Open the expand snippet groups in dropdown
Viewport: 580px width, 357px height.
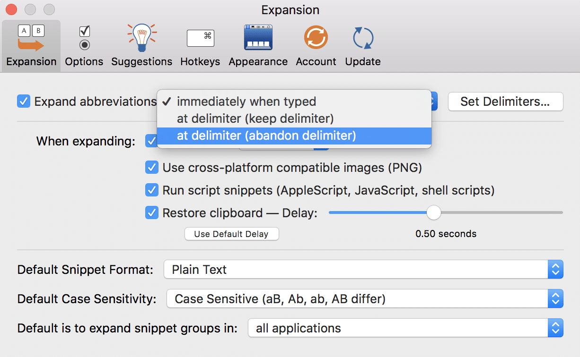pos(405,328)
